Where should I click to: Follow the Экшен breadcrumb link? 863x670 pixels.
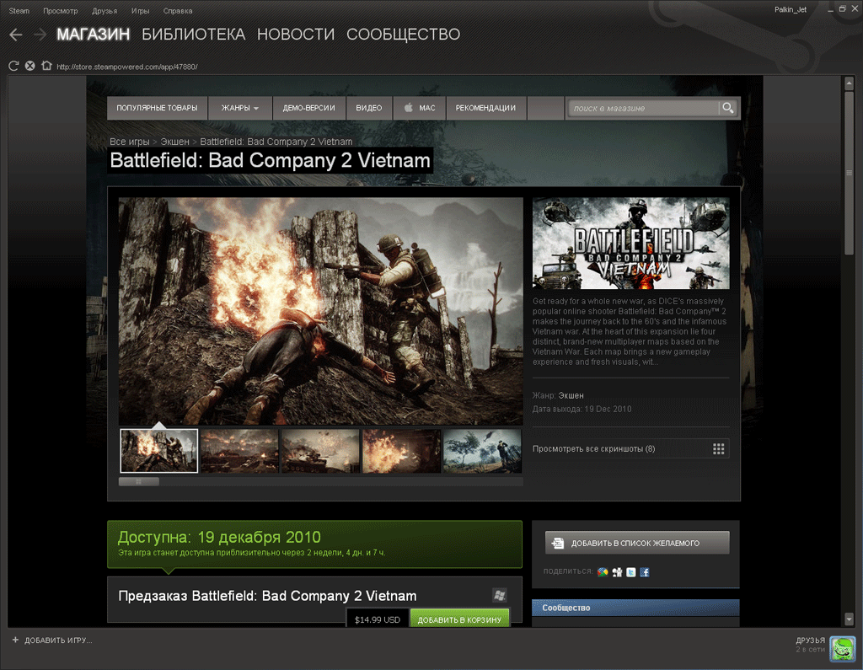174,142
